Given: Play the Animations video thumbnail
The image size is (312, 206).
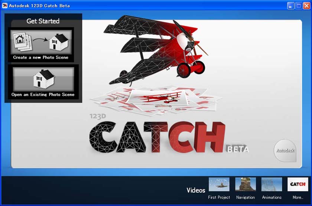Looking at the screenshot, I should pyautogui.click(x=272, y=184).
